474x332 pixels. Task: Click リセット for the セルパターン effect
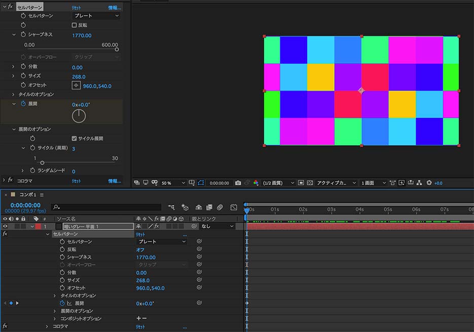click(76, 8)
